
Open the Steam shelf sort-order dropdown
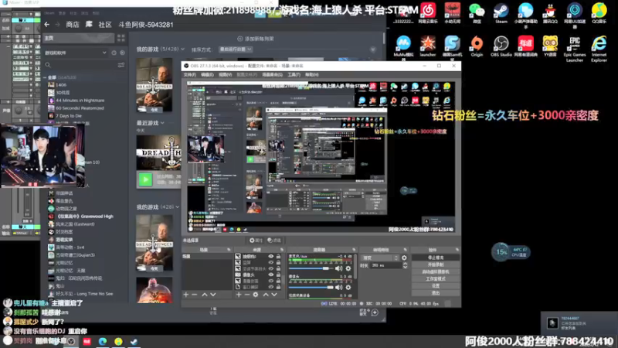tap(236, 49)
